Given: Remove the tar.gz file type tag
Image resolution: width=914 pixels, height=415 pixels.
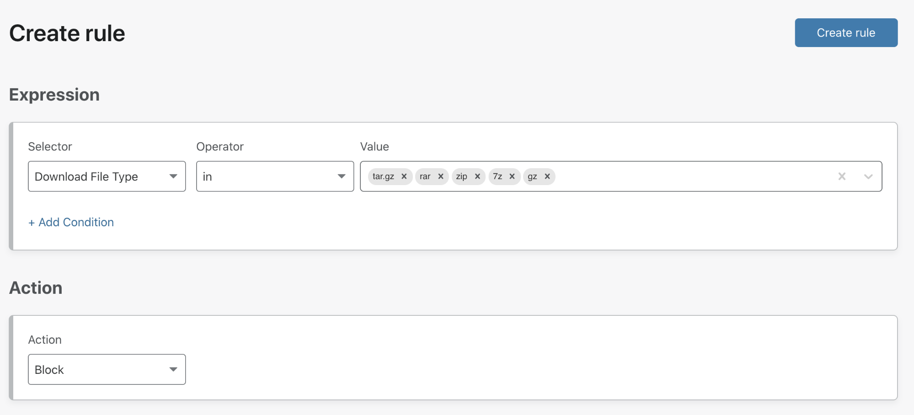Looking at the screenshot, I should click(x=404, y=176).
